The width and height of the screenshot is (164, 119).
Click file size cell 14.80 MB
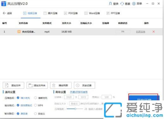pyautogui.click(x=67, y=32)
